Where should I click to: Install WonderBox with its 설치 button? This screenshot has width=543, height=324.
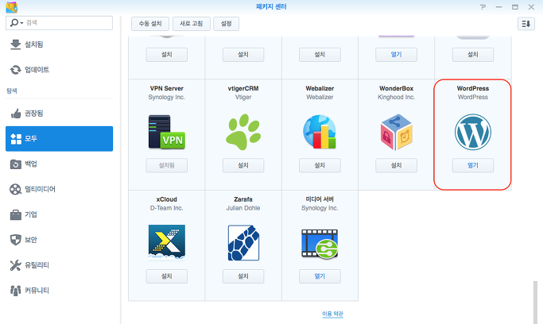pyautogui.click(x=396, y=165)
